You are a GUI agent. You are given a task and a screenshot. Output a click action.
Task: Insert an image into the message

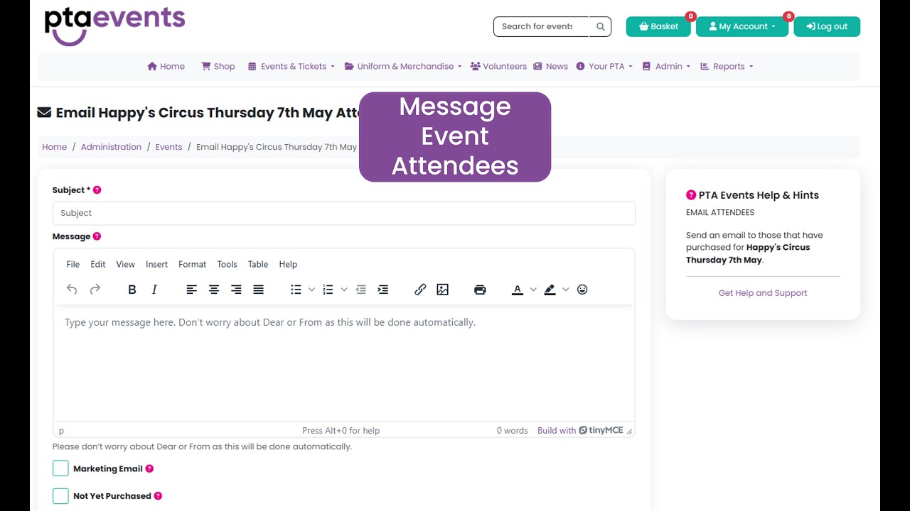[x=442, y=290]
